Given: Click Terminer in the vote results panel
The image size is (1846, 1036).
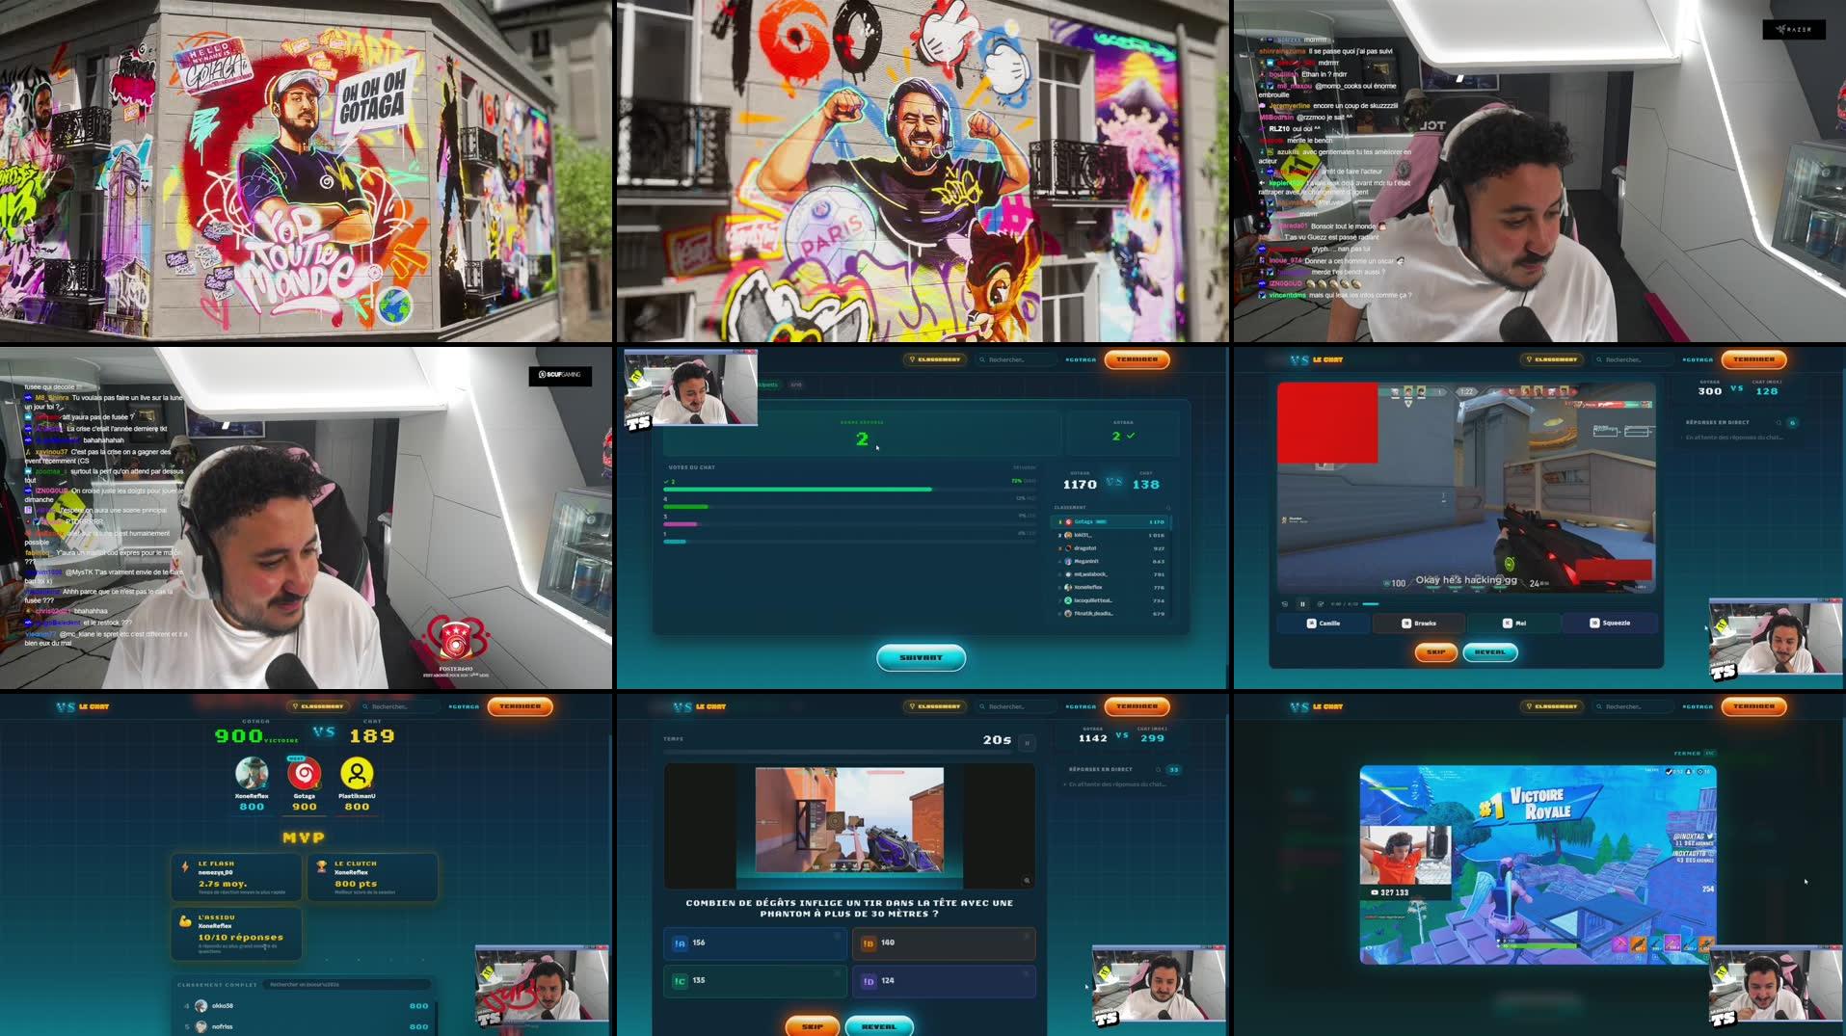Looking at the screenshot, I should [x=1137, y=359].
